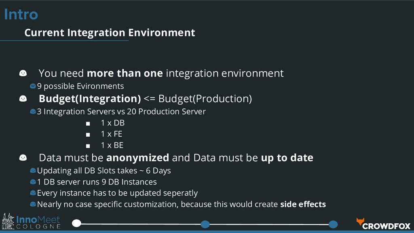Viewport: 414px width, 233px height.
Task: Click blue bullet next to '3 Integration Servers'
Action: (x=33, y=112)
